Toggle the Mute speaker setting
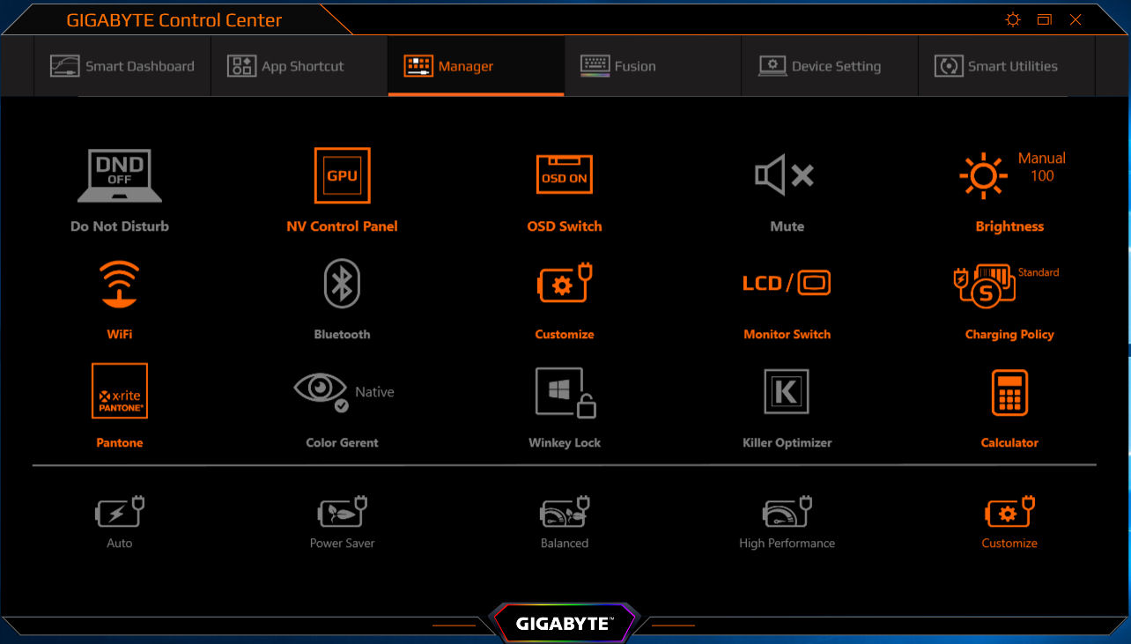The image size is (1131, 644). click(x=785, y=175)
